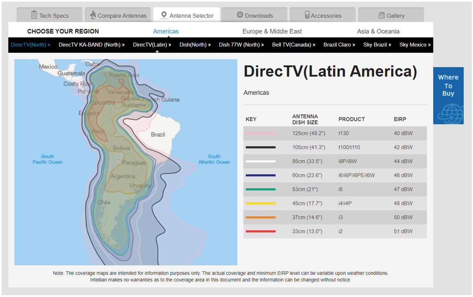Click the 33cm (13.0") dish size cell

coord(307,232)
